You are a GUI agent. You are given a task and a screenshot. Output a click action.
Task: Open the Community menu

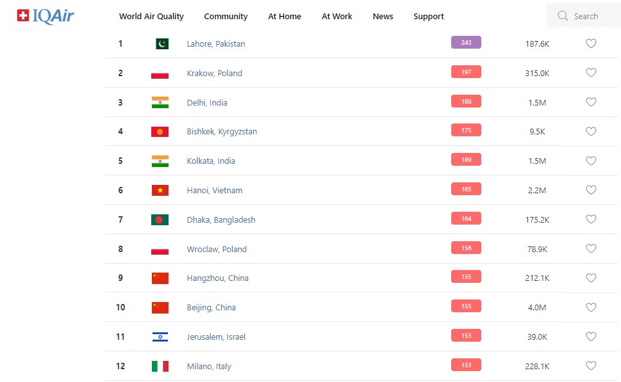[226, 17]
